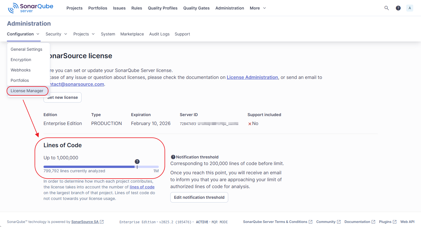This screenshot has height=227, width=421.
Task: Click the lines of code usage bar
Action: (101, 167)
